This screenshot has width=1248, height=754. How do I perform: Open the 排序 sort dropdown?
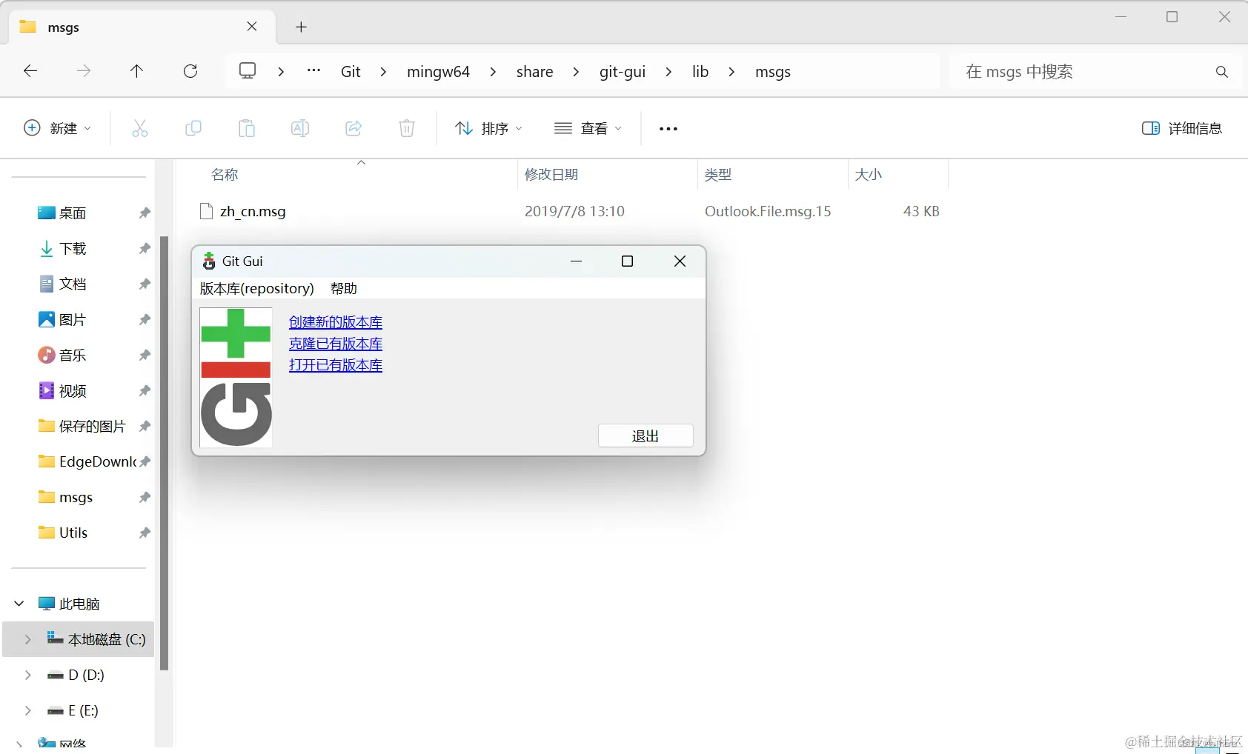click(x=489, y=128)
